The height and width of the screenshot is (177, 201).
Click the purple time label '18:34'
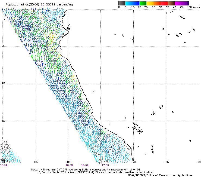[x=4, y=165]
